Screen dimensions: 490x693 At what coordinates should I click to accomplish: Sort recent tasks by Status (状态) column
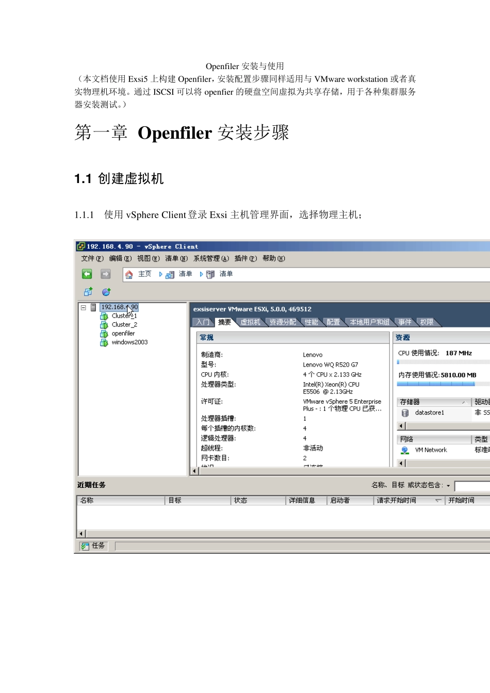[x=258, y=501]
